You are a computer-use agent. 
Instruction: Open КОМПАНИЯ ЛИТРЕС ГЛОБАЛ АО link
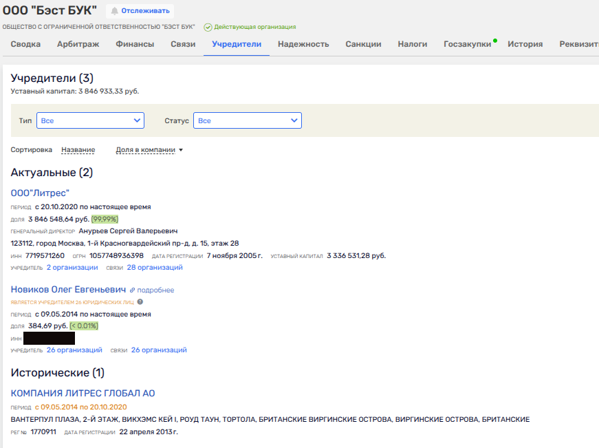(83, 393)
